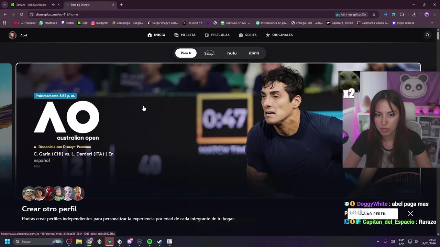Screen dimensions: 440x247
Task: Click 'Abrir en aplicación' button
Action: pyautogui.click(x=351, y=14)
